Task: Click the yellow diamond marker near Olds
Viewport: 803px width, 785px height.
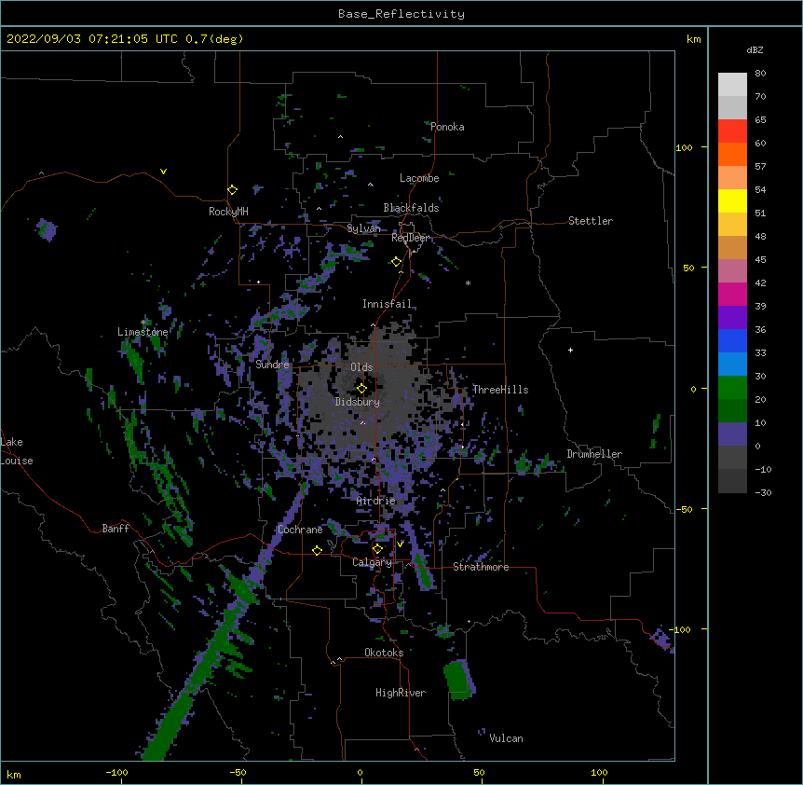Action: (361, 388)
